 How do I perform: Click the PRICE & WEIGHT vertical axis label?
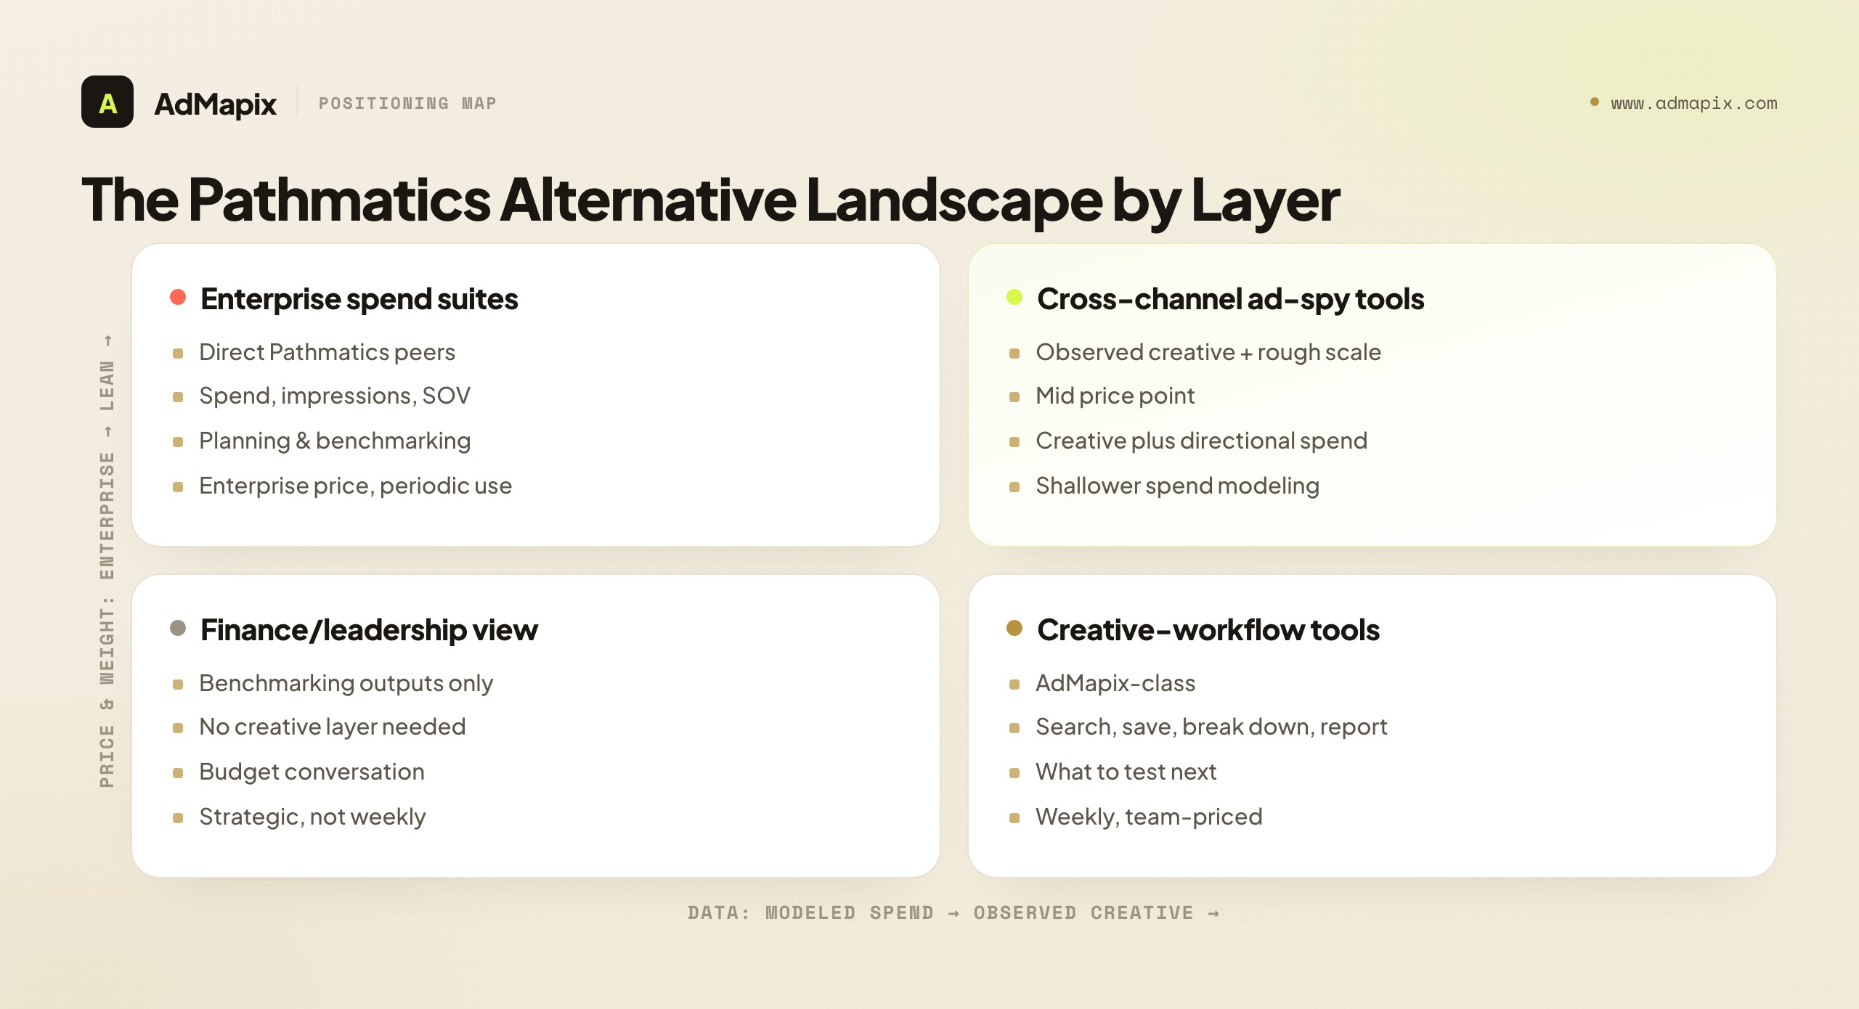coord(107,560)
